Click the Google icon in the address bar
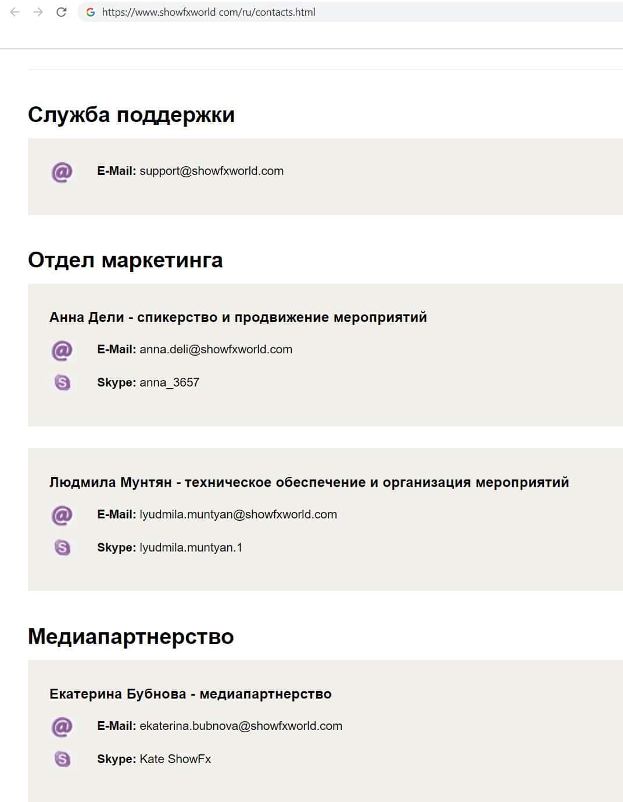Screen dimensions: 623x802 91,12
